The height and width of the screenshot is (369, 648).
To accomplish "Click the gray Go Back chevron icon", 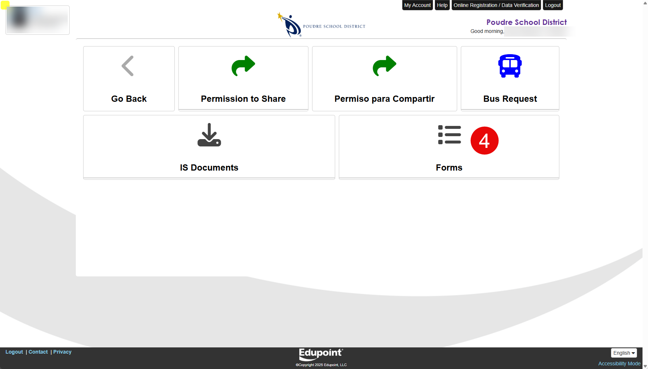I will pos(128,66).
